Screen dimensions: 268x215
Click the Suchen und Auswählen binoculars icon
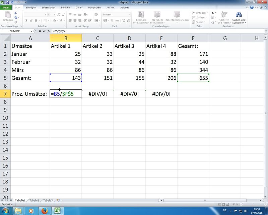239,15
